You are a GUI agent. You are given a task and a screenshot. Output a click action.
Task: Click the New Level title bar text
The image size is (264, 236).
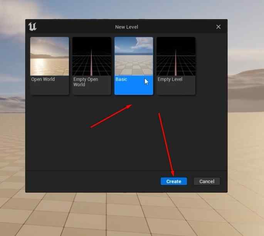point(127,27)
